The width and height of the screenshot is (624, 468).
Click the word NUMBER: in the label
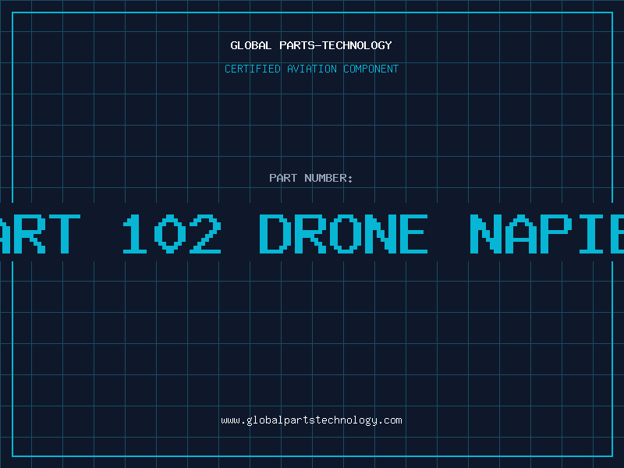click(329, 178)
